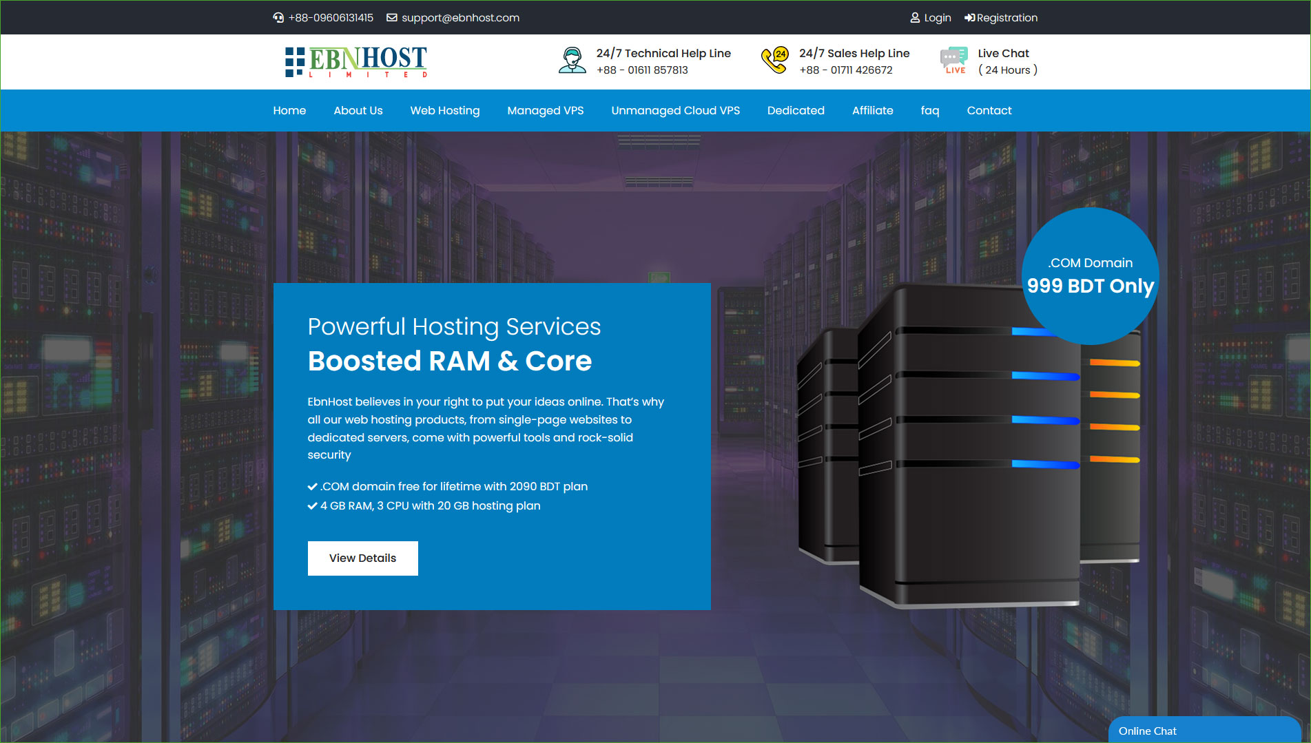The width and height of the screenshot is (1311, 743).
Task: Click the 24-hour sales phone icon
Action: (774, 61)
